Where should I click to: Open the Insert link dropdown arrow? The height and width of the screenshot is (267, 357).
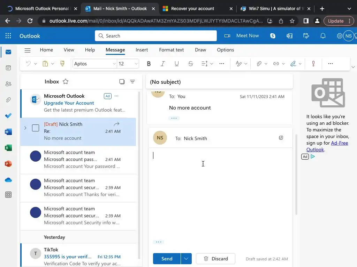pyautogui.click(x=283, y=64)
